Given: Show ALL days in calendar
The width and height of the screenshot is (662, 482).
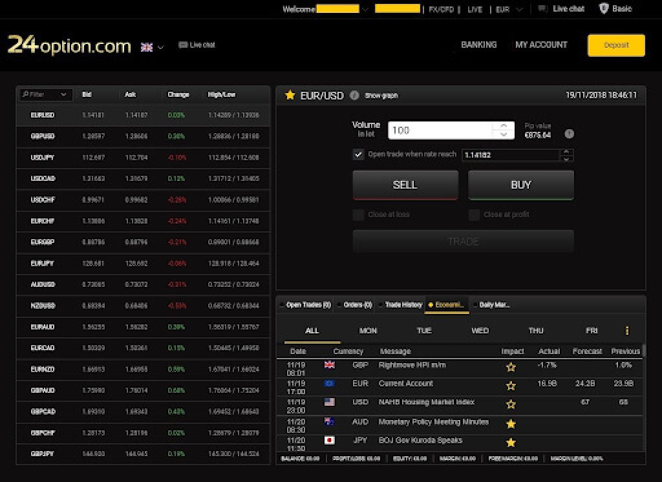Looking at the screenshot, I should coord(312,330).
